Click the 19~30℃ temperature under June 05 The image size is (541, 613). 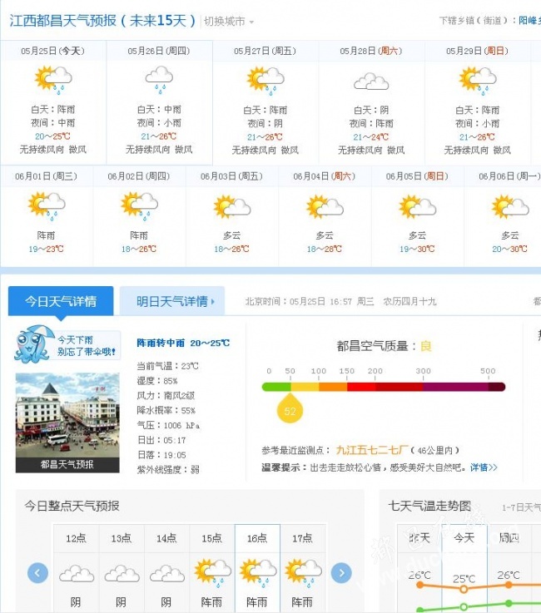tap(417, 249)
